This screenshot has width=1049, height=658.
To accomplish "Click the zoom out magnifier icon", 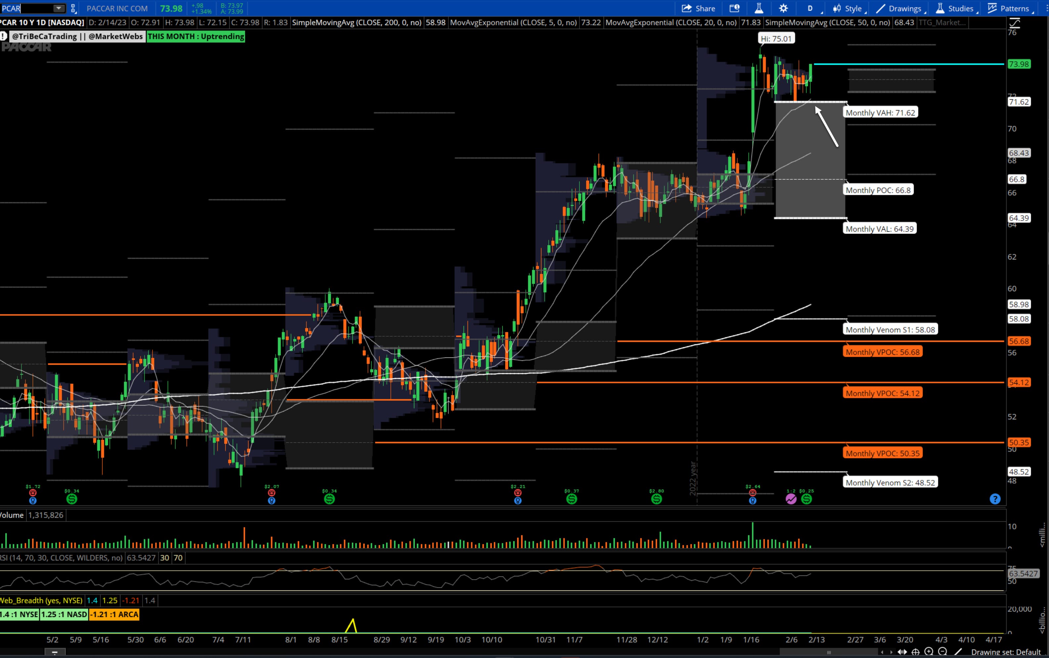I will click(942, 651).
